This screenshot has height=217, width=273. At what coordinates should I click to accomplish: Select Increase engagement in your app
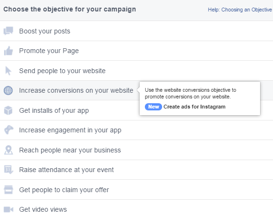137,130
